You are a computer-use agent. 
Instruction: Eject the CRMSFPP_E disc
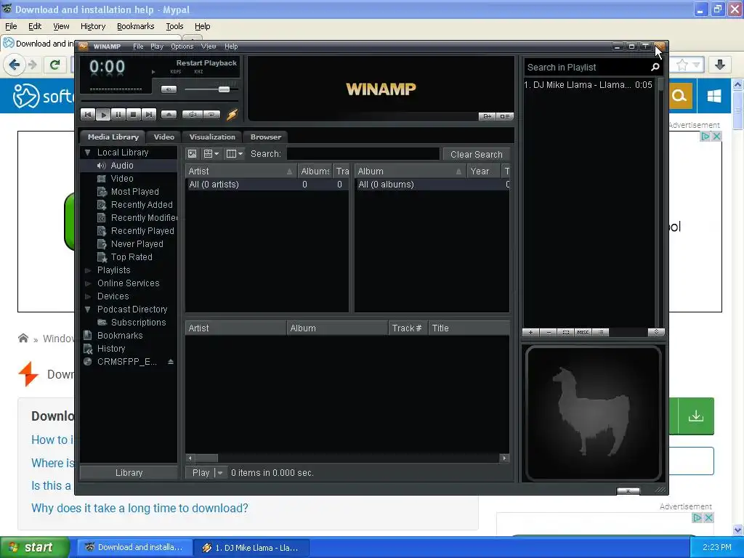(x=171, y=362)
